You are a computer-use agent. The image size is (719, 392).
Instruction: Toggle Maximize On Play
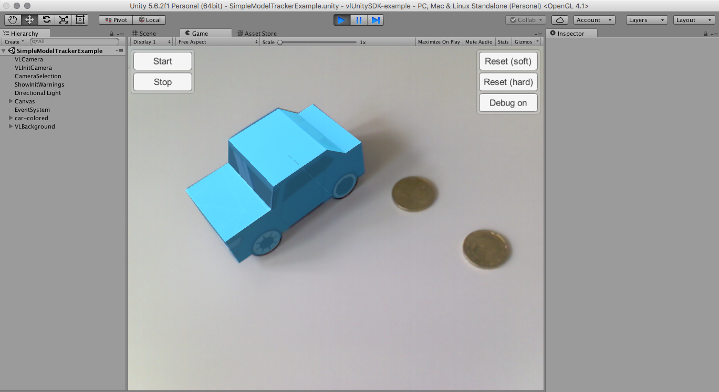pos(439,42)
